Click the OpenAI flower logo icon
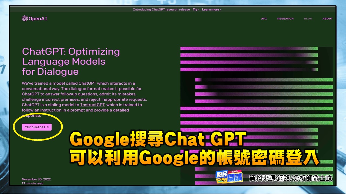Screen dimensions: 346x194 pyautogui.click(x=25, y=19)
